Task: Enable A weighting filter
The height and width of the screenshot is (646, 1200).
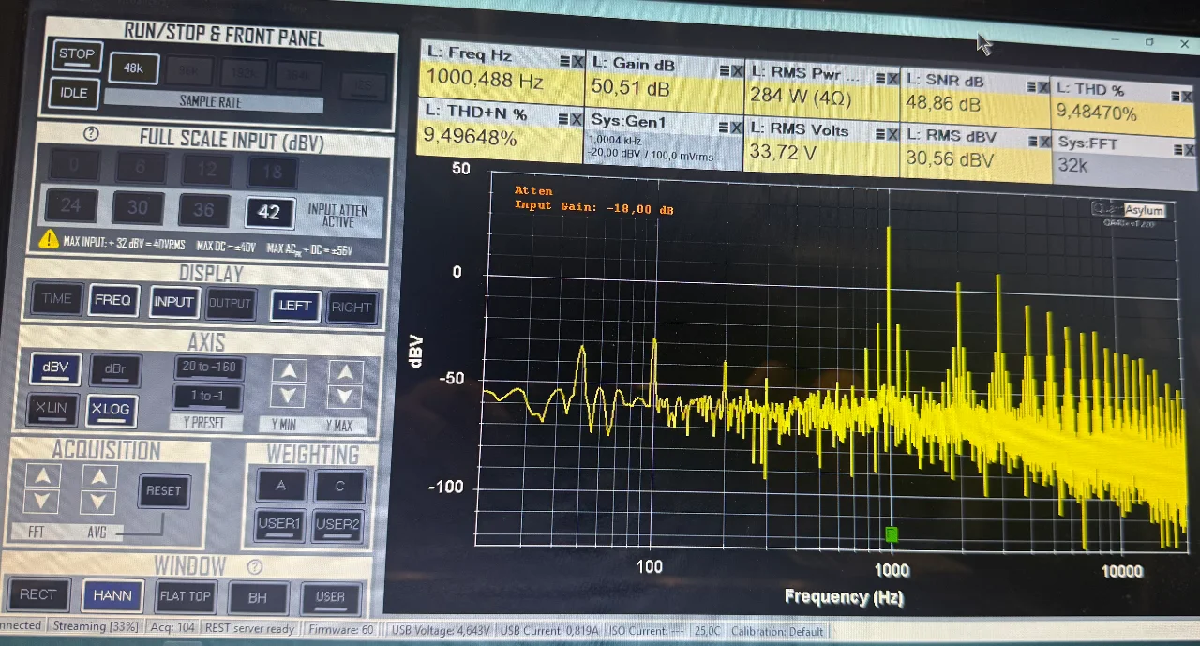Action: (279, 486)
